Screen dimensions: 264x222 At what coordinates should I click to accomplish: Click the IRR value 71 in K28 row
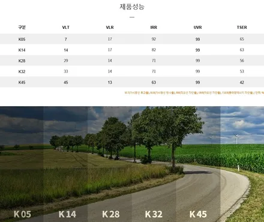[154, 61]
